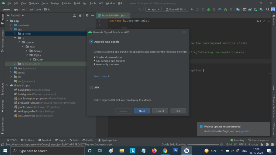Click the upgraded link in the notification

tap(244, 131)
